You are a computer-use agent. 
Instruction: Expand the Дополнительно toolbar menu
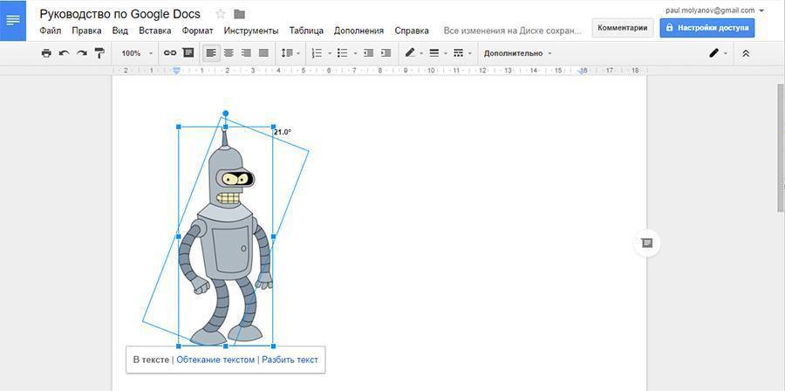coord(517,53)
